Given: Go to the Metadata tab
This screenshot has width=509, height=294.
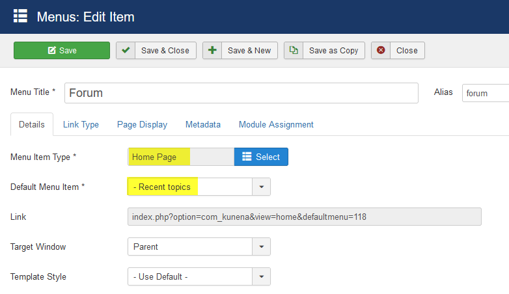Looking at the screenshot, I should pyautogui.click(x=202, y=124).
